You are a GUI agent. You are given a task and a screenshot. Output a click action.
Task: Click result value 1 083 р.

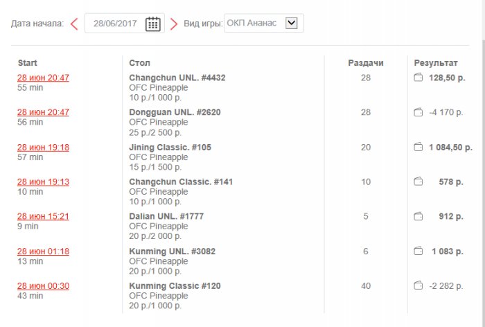(x=448, y=251)
